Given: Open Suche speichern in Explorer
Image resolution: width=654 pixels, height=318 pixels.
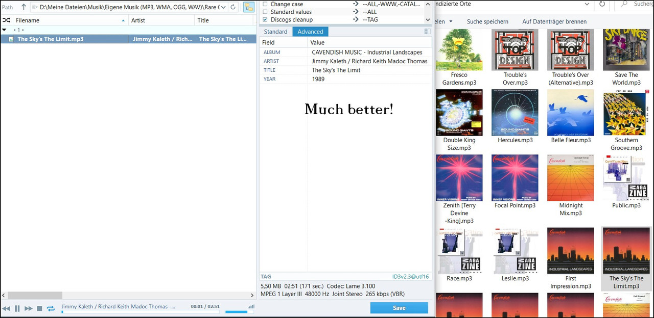Looking at the screenshot, I should point(487,21).
